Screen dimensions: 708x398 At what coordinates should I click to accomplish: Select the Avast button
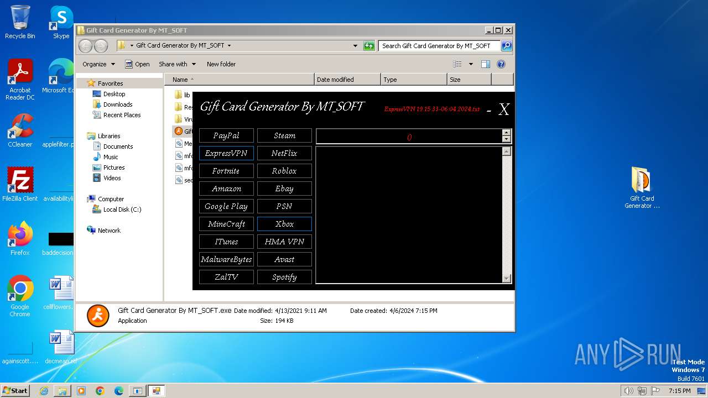[284, 259]
